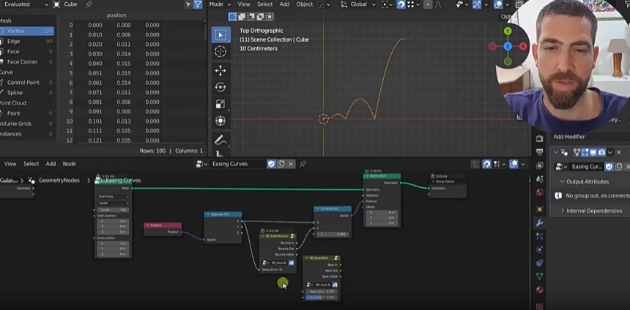Select the Edge domain in spreadsheet
This screenshot has width=630, height=310.
(x=13, y=42)
